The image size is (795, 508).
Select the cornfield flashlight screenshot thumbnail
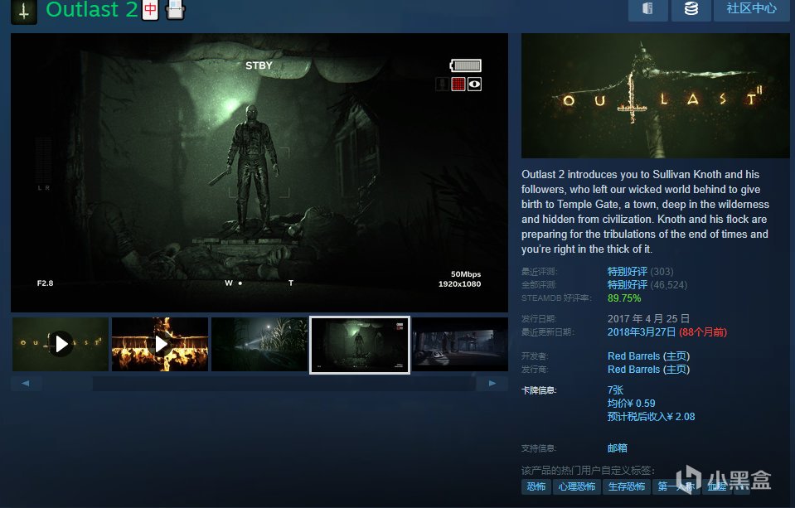click(259, 344)
